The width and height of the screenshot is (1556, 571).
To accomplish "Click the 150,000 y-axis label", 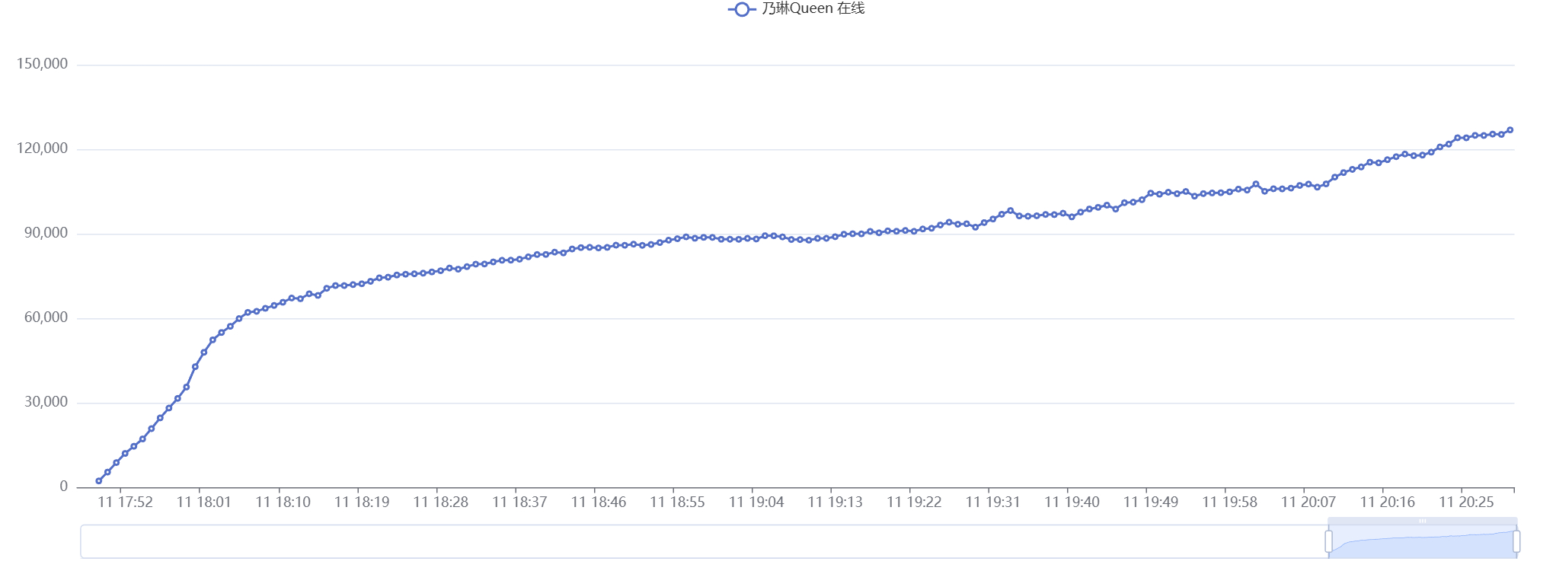I will coord(43,64).
